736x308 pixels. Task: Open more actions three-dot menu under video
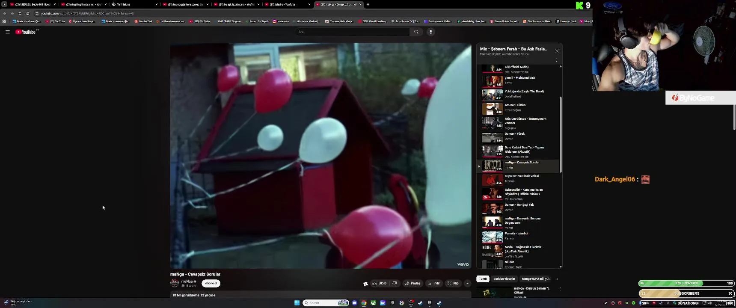[467, 283]
